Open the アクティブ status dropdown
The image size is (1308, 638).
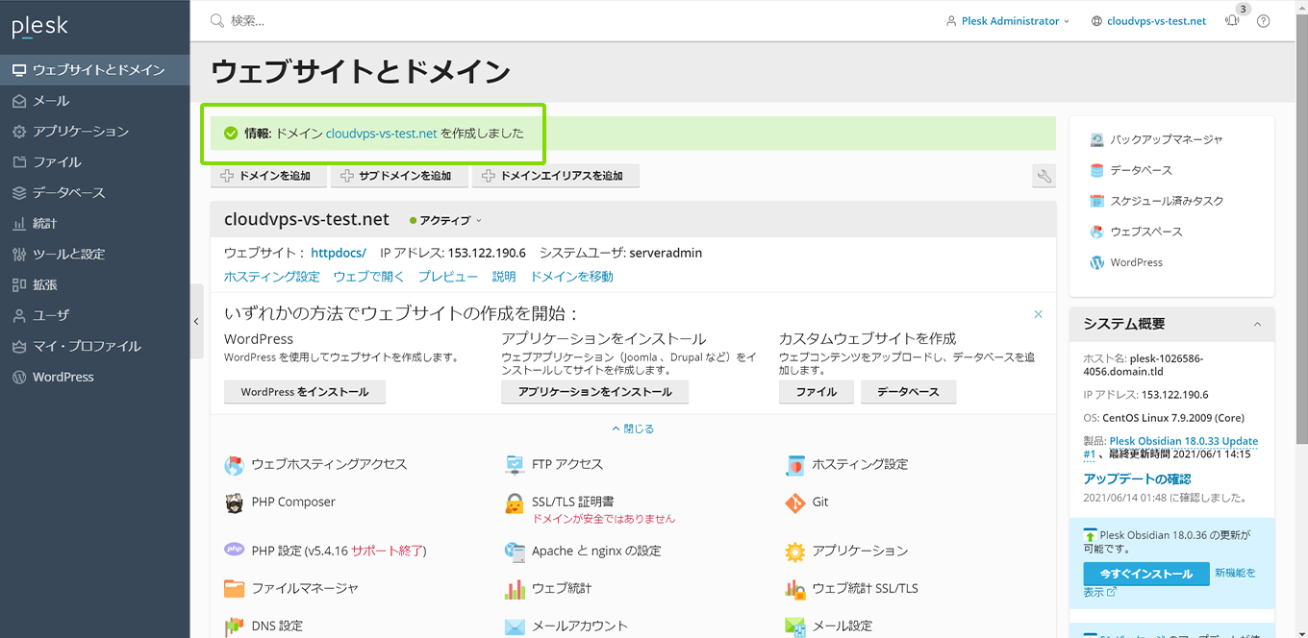click(444, 219)
